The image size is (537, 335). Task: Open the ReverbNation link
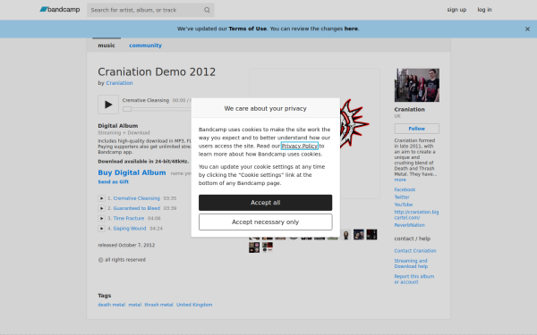click(x=409, y=225)
